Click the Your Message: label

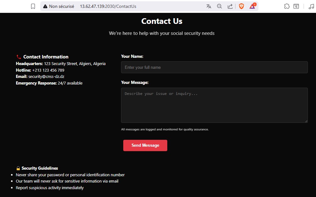coord(135,82)
